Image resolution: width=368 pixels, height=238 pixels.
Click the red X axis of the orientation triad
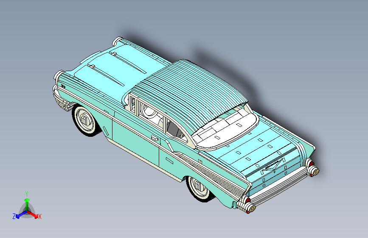33,214
